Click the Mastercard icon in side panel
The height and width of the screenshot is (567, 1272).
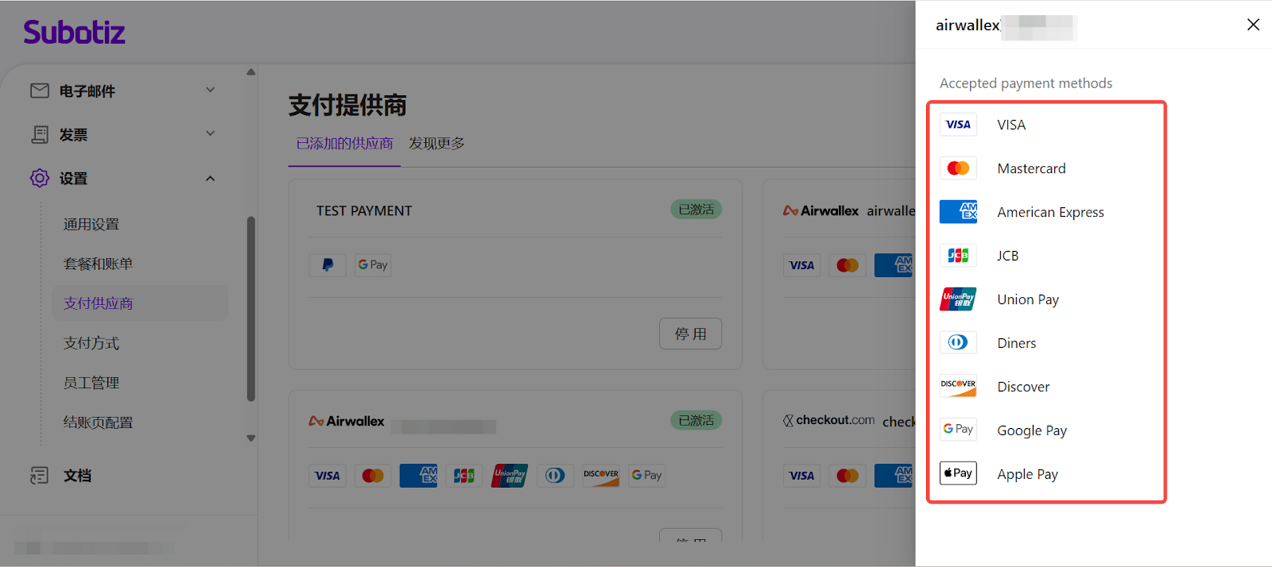[958, 168]
